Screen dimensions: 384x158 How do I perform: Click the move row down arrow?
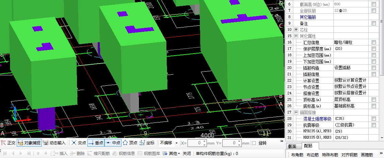click(x=46, y=154)
